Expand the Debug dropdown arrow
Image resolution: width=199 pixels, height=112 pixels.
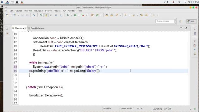pos(71,15)
